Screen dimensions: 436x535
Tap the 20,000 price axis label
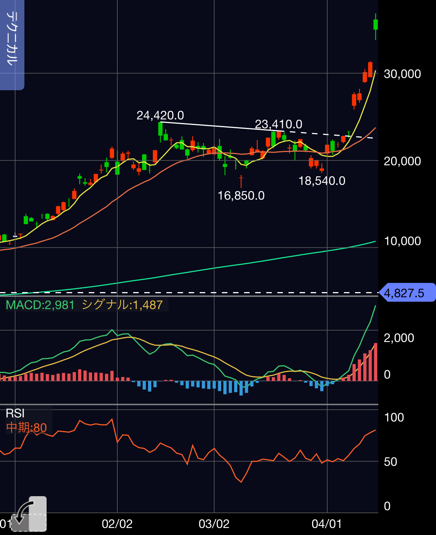pyautogui.click(x=402, y=161)
